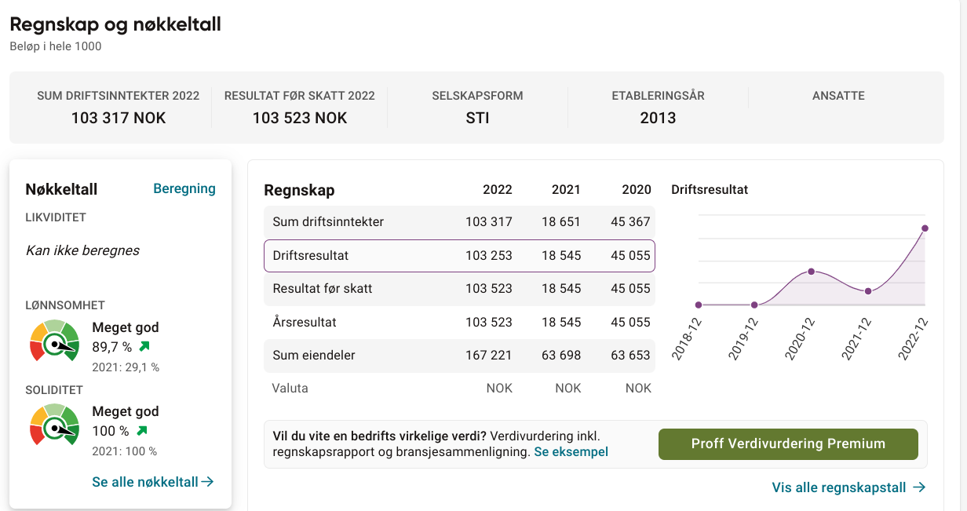Viewport: 967px width, 511px height.
Task: Click the Soliditet gauge icon
Action: [55, 425]
